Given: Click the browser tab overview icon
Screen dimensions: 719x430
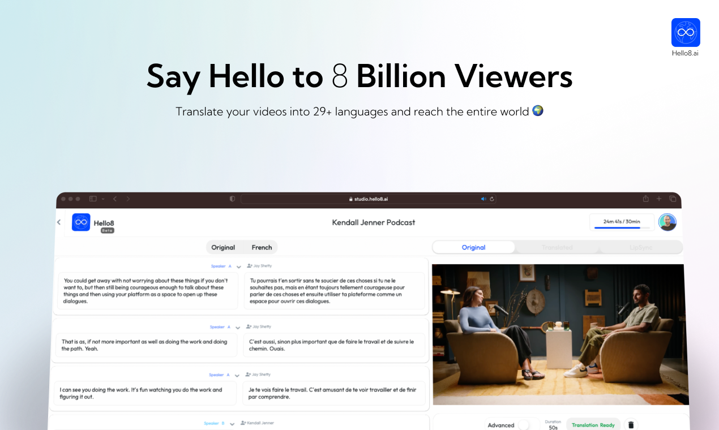Looking at the screenshot, I should (x=673, y=199).
